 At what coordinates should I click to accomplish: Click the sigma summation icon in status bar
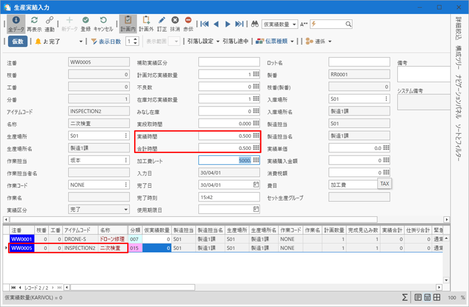405,298
